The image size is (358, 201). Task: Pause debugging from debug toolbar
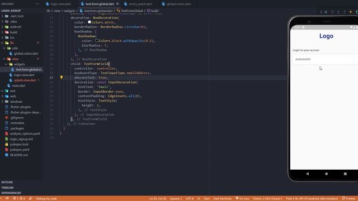326,12
